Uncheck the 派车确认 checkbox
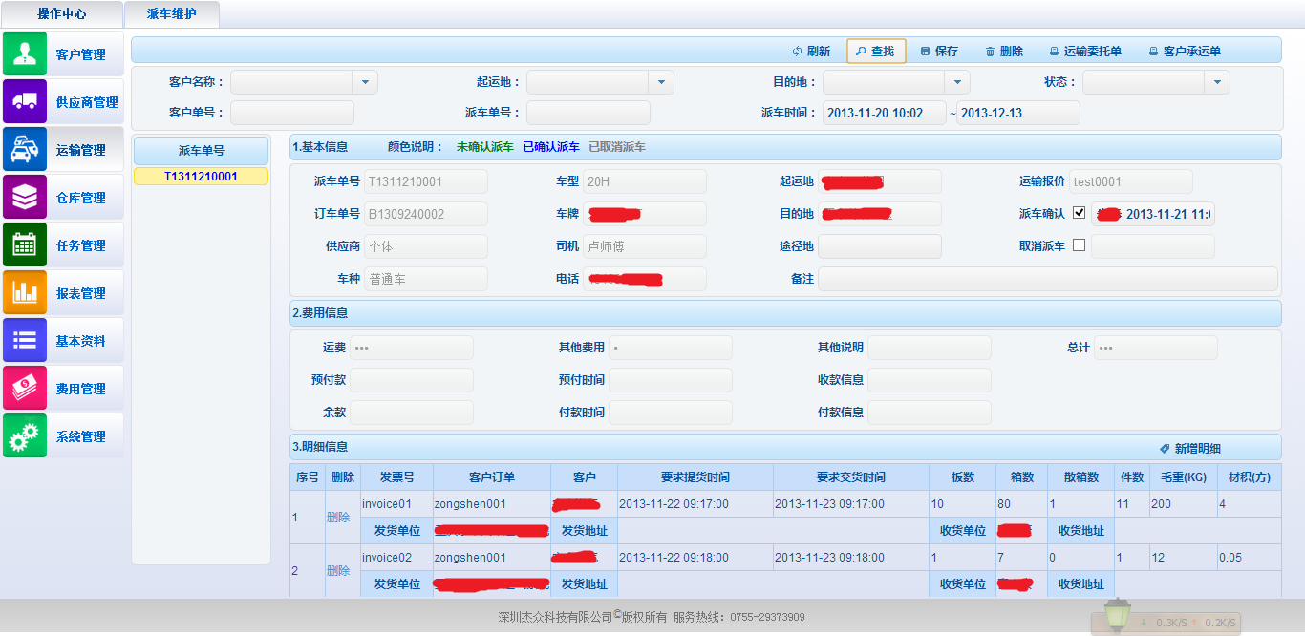This screenshot has width=1305, height=636. point(1080,213)
